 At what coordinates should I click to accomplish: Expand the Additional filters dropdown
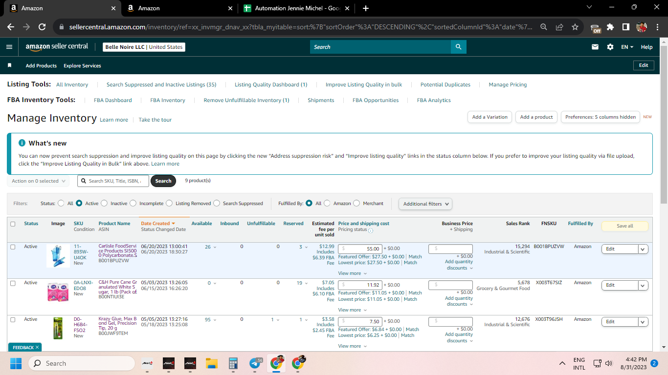(x=425, y=204)
